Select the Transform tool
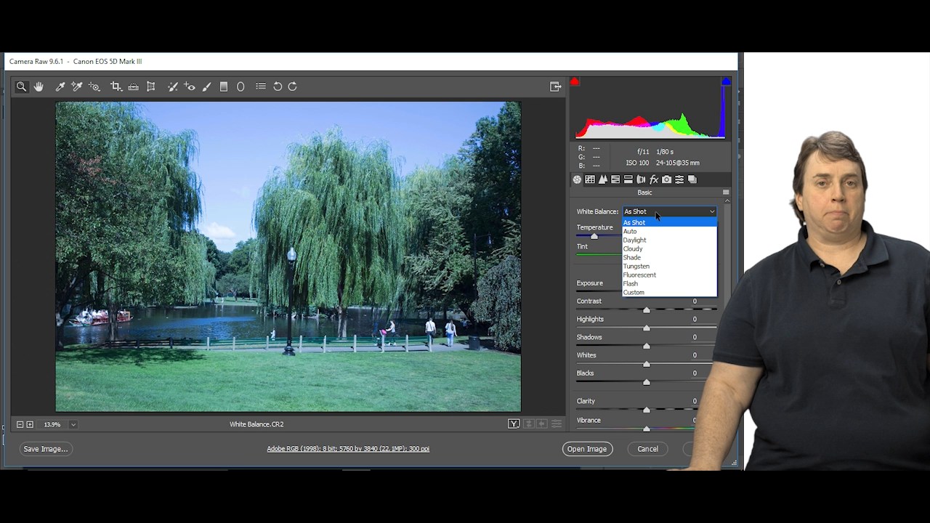Viewport: 930px width, 523px height. point(151,86)
